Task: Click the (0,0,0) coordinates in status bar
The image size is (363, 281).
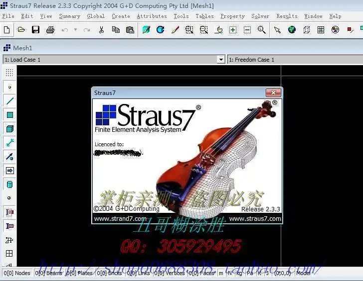Action: 282,273
